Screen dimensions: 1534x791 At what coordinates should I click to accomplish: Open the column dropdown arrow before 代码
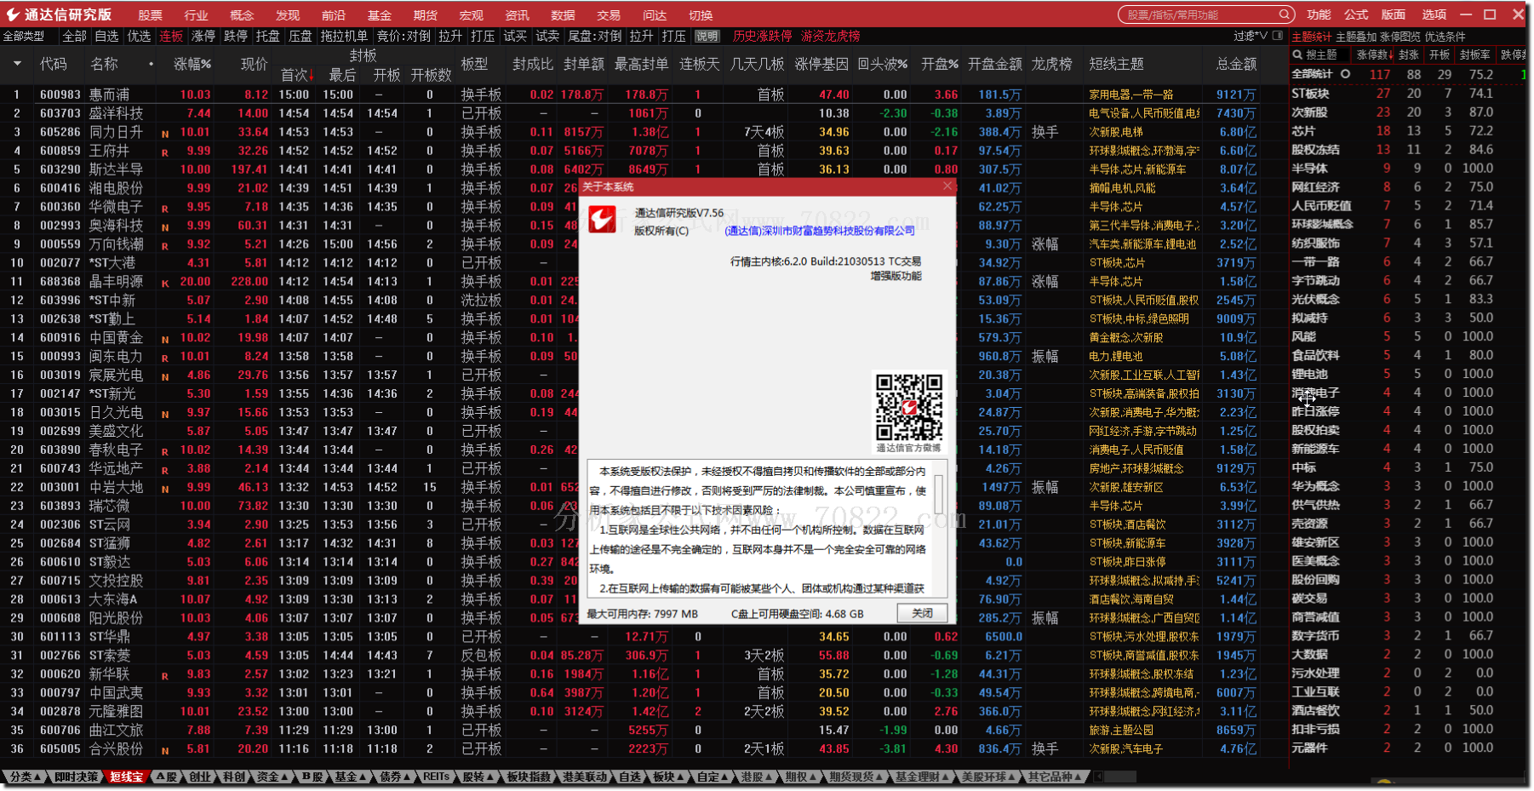point(17,64)
